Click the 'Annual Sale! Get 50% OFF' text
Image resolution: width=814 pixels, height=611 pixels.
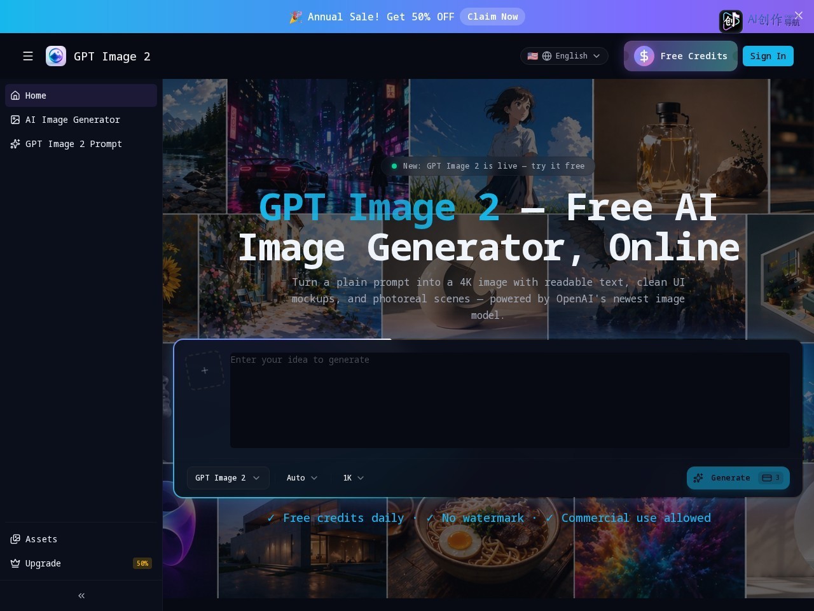381,17
